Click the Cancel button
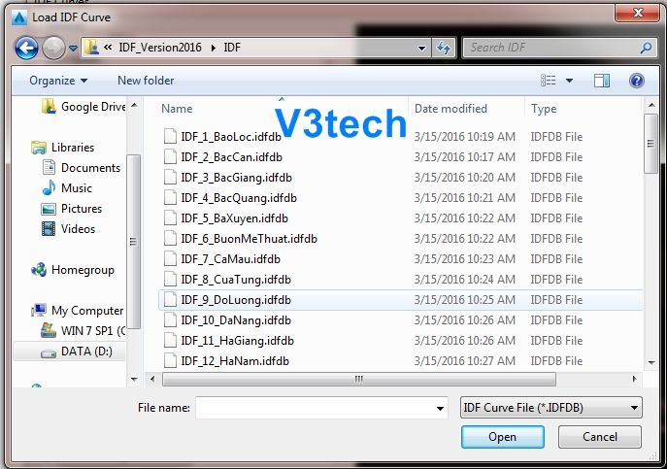Viewport: 667px width, 469px height. [599, 437]
